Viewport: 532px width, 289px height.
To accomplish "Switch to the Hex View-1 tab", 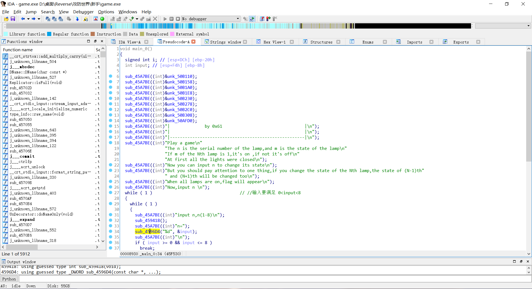I will tap(274, 42).
